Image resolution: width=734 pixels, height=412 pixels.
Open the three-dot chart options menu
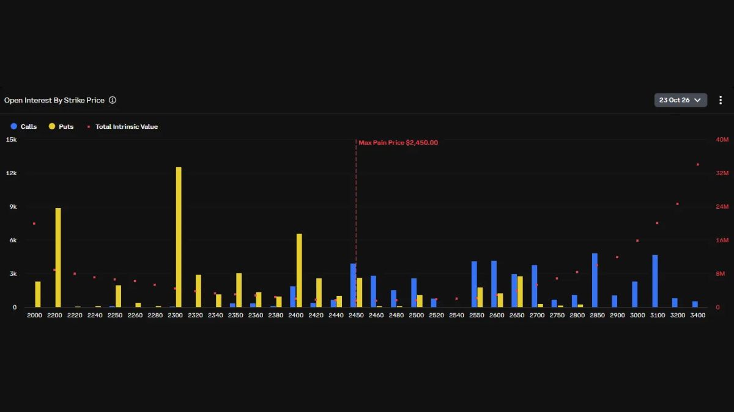tap(721, 100)
